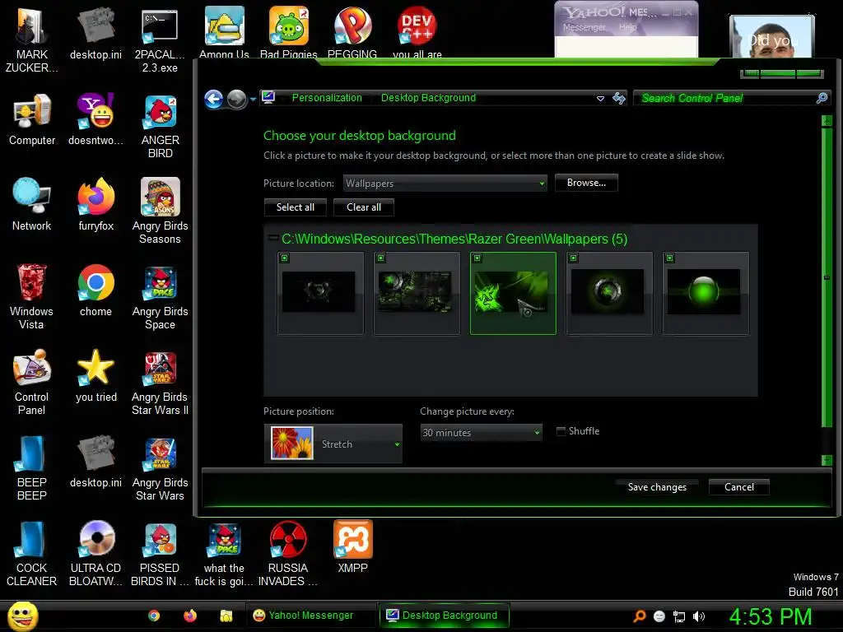
Task: Switch to Desktop Background taskbar button
Action: pos(444,616)
